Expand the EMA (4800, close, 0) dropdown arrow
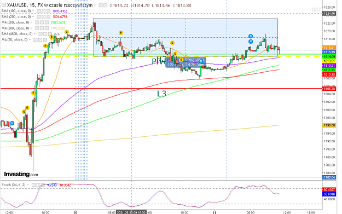This screenshot has width=342, height=214. tap(35, 34)
